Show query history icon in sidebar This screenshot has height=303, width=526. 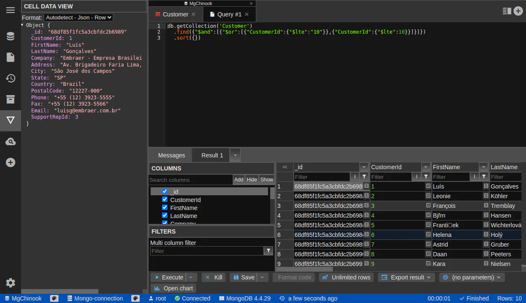point(11,78)
